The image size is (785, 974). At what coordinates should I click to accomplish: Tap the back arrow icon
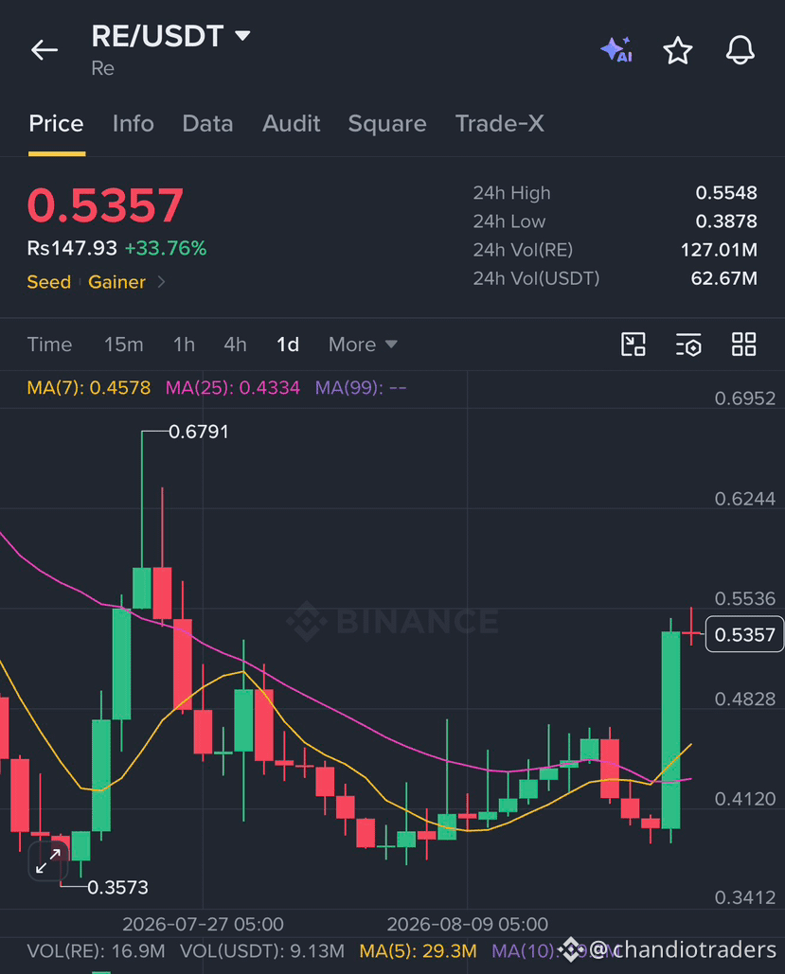click(x=45, y=49)
